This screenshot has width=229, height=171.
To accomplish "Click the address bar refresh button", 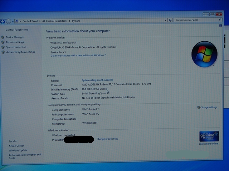I will pyautogui.click(x=170, y=20).
